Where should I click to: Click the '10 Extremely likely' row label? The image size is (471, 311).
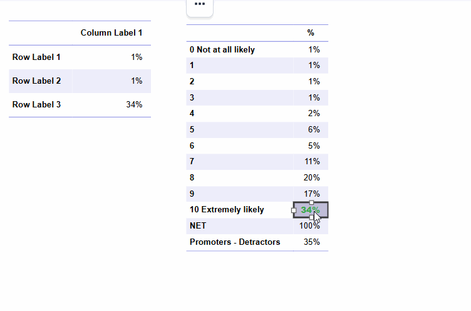click(227, 209)
